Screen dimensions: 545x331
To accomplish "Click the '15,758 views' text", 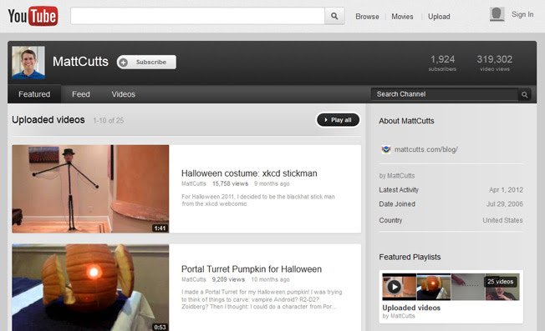I will click(x=230, y=183).
